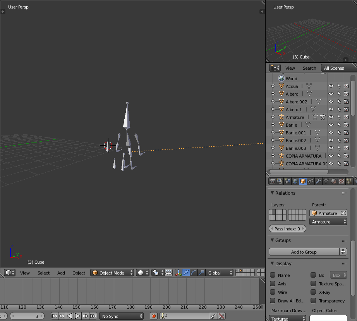Open the Scene properties tab
The width and height of the screenshot is (357, 321).
287,181
